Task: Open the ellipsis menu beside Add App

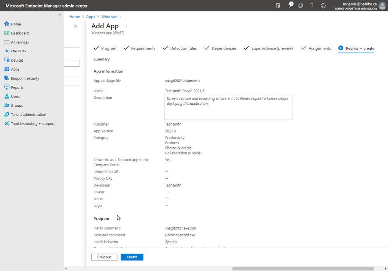Action: [128, 26]
